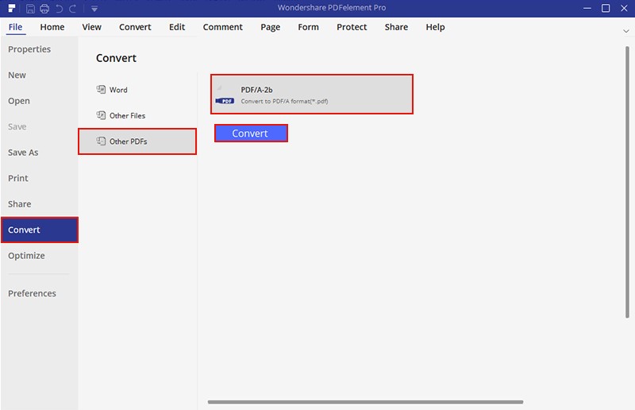
Task: Click the Word document icon
Action: pyautogui.click(x=101, y=89)
